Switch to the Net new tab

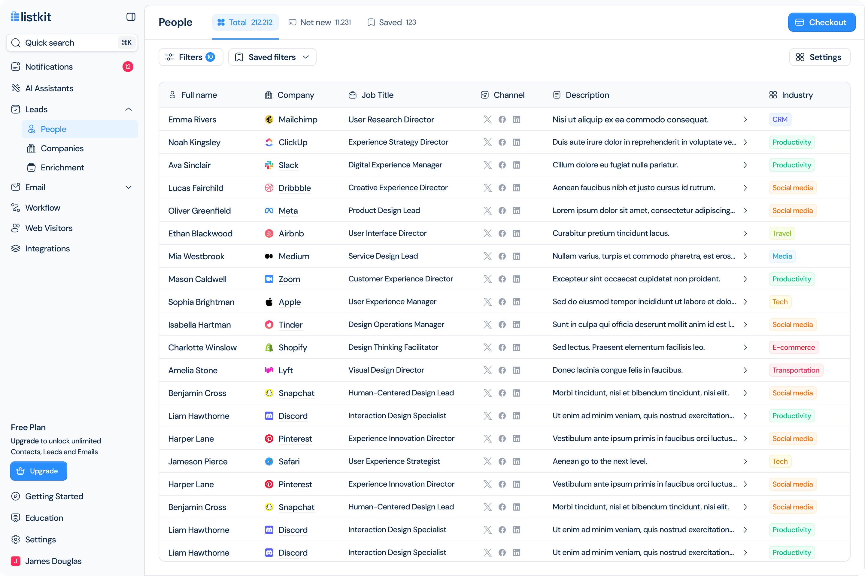pos(319,22)
